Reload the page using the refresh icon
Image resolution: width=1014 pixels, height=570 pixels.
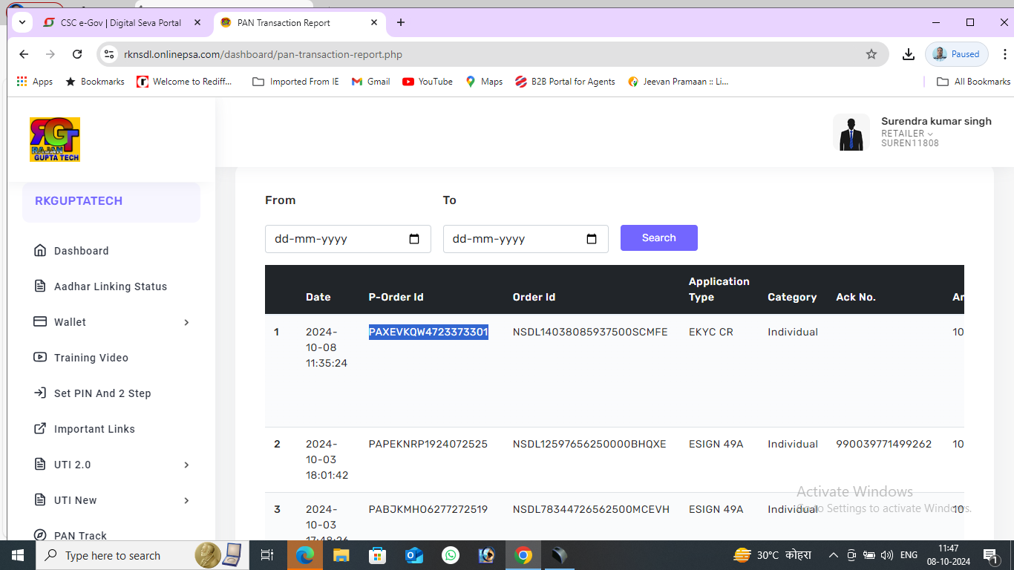tap(77, 54)
